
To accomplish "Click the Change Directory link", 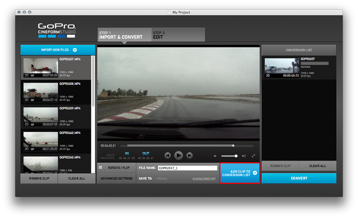I will [x=204, y=179].
